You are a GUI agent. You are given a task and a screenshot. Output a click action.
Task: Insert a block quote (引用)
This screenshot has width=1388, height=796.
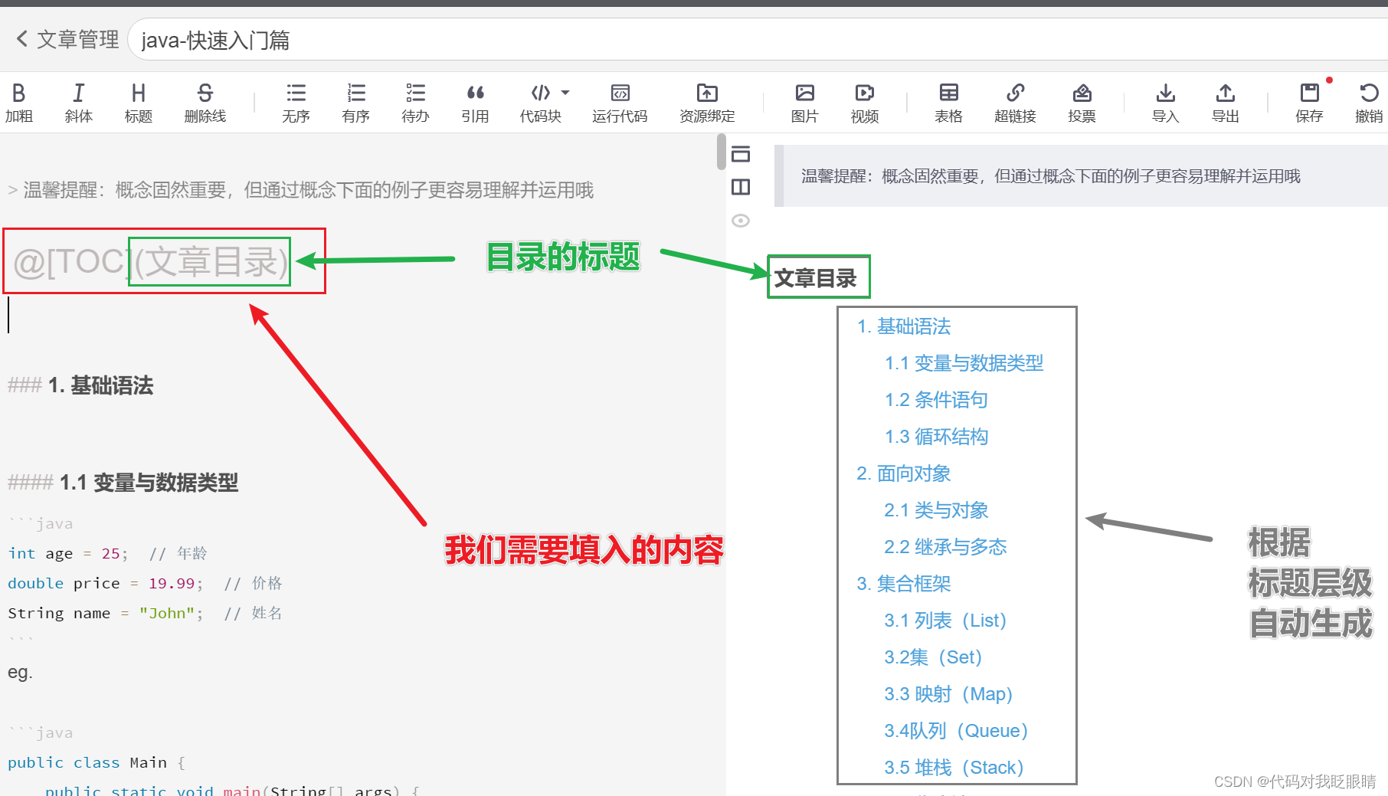(x=475, y=103)
